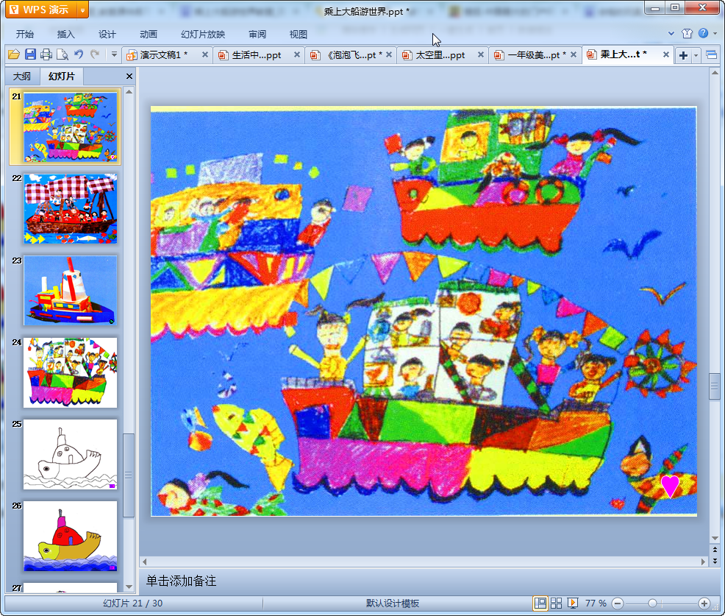Open the 视图 menu tab
The width and height of the screenshot is (725, 616).
(x=299, y=35)
